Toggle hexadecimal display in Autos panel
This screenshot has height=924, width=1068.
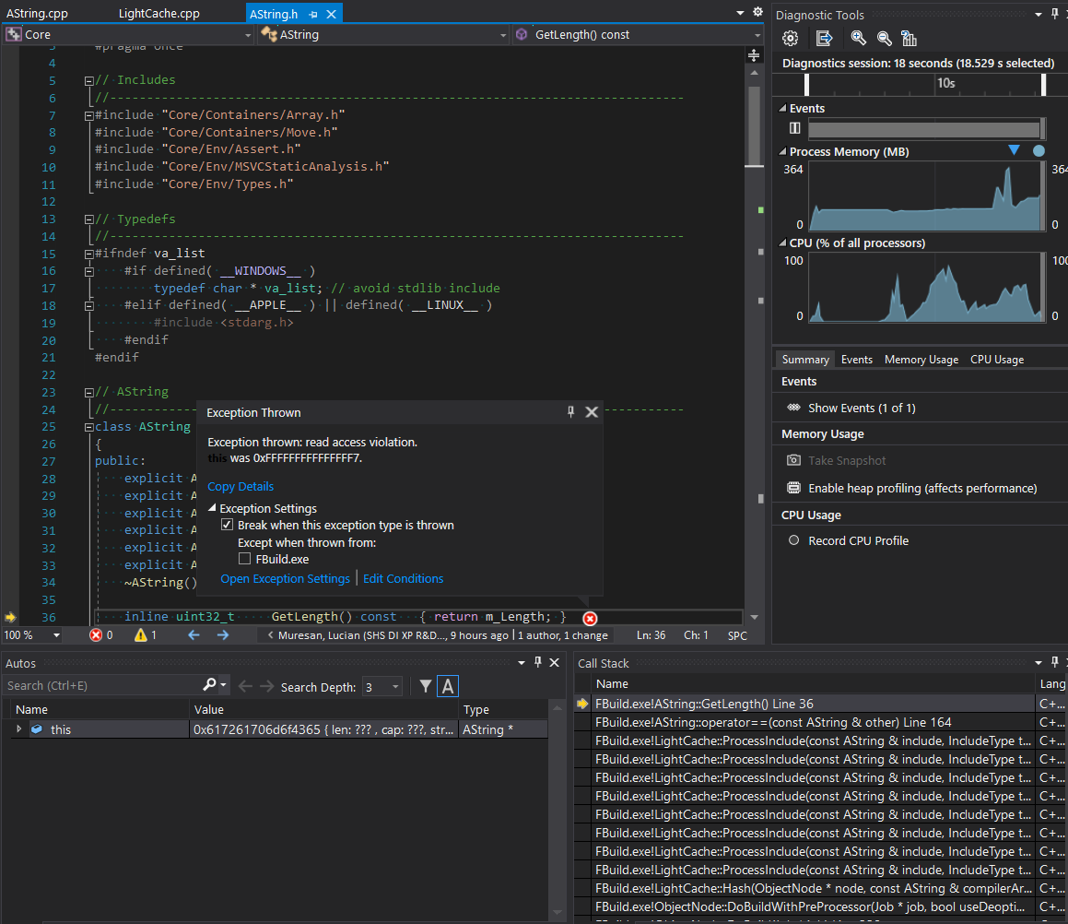(x=446, y=686)
